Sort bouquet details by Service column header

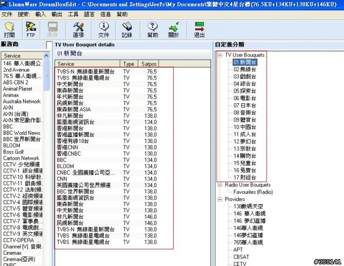coord(87,64)
